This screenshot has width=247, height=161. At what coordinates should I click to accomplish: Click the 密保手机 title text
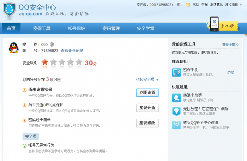tap(191, 70)
